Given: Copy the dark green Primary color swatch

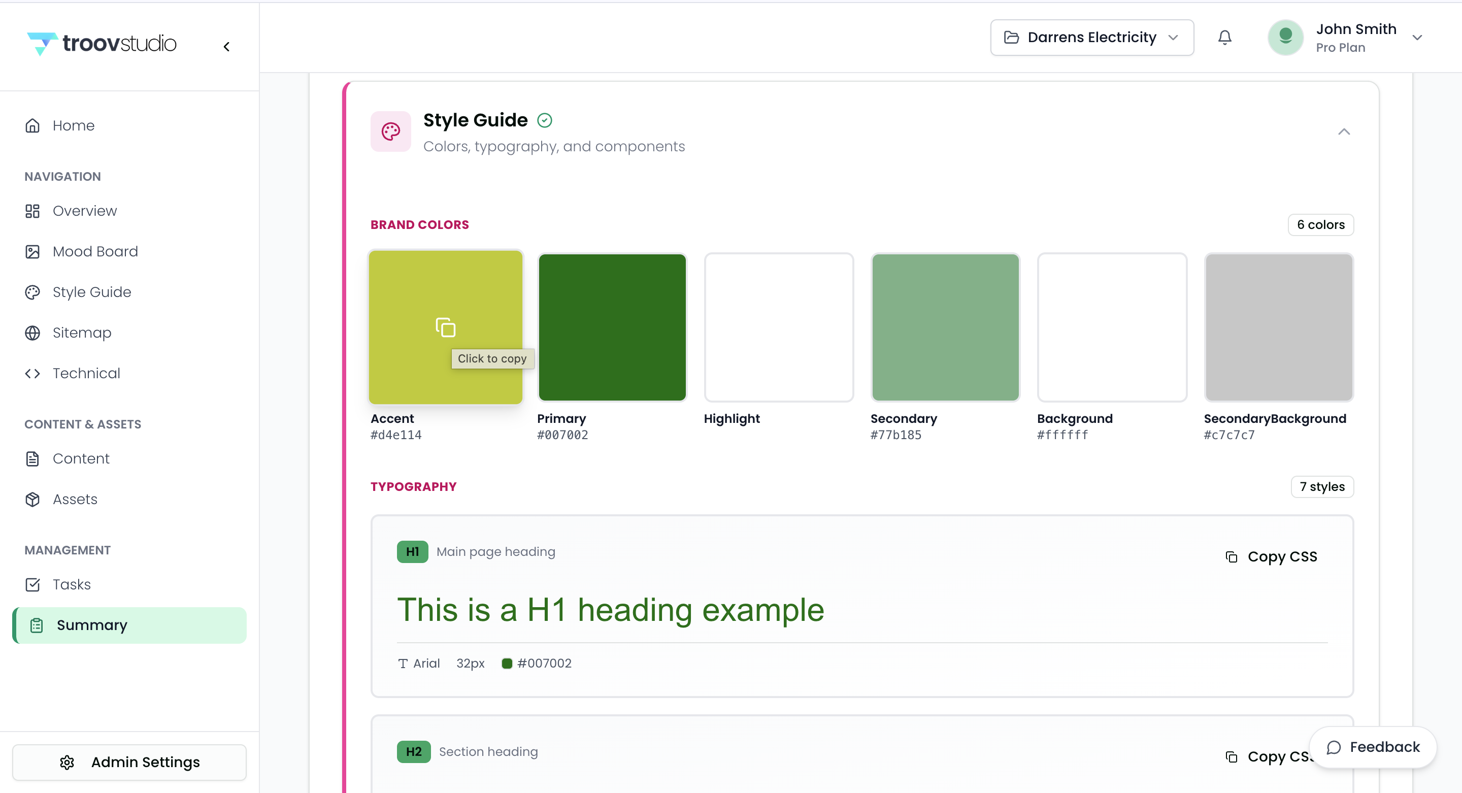Looking at the screenshot, I should (612, 327).
